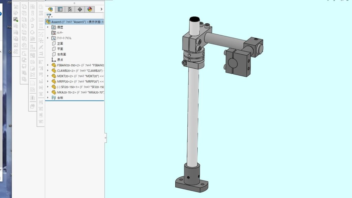Click the panel collapse handle on tree border

pyautogui.click(x=105, y=138)
